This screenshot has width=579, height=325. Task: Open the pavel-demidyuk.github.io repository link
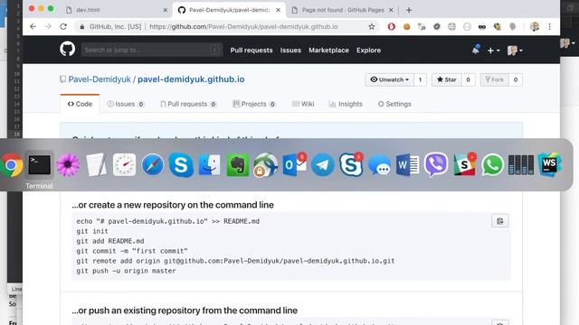tap(191, 79)
